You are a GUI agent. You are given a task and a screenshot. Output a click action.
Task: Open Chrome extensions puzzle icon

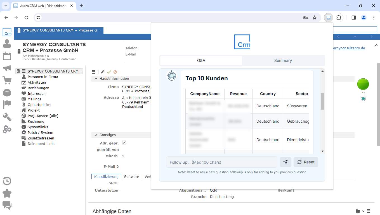click(339, 18)
